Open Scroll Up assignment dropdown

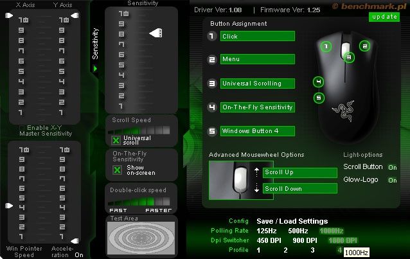[x=300, y=172]
